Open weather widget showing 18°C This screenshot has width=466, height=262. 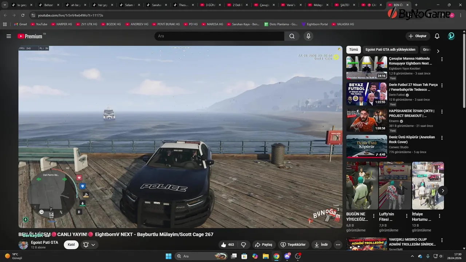(14, 256)
